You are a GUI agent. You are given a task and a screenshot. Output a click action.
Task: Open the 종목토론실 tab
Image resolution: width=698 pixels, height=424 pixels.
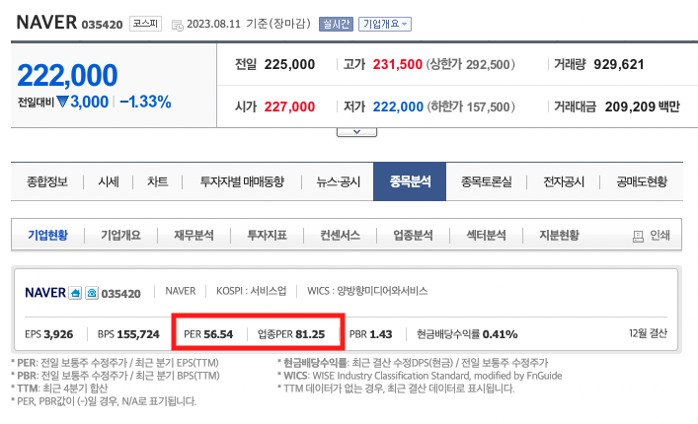pos(486,181)
